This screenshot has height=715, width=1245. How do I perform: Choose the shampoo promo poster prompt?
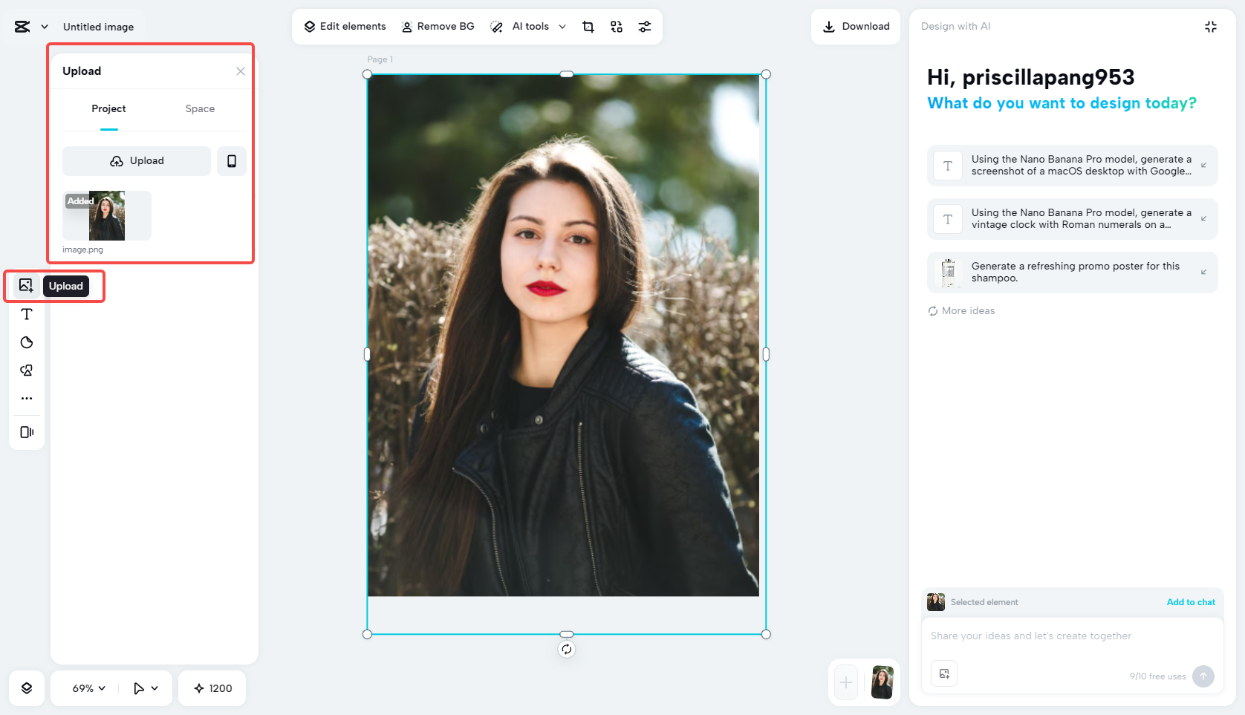click(x=1072, y=272)
